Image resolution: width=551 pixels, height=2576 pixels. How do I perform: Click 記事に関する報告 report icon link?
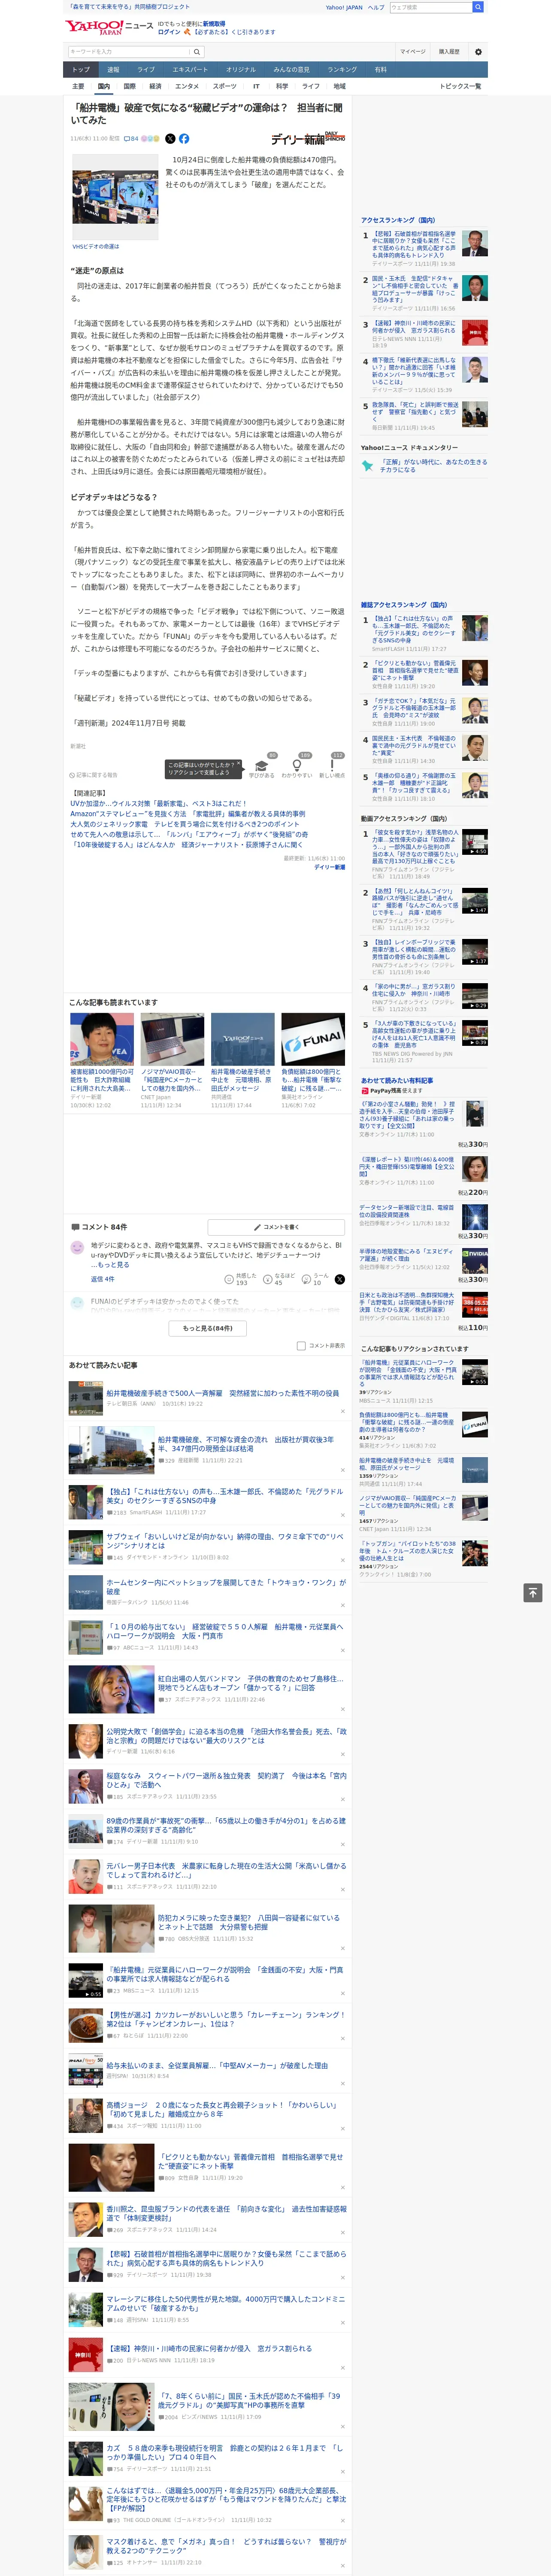click(x=94, y=775)
